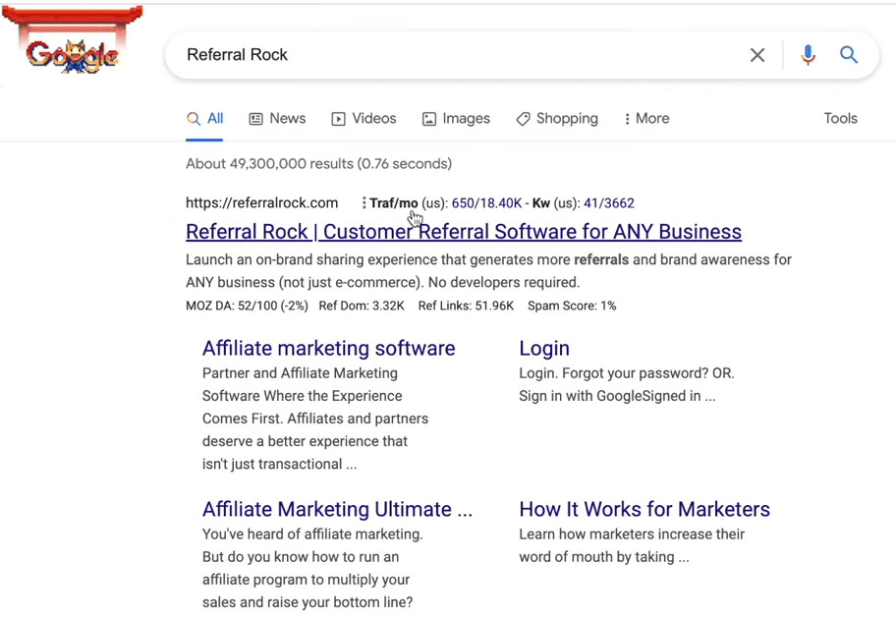This screenshot has height=617, width=896.
Task: Open Affiliate Marketing Ultimate sitelink
Action: 337,510
